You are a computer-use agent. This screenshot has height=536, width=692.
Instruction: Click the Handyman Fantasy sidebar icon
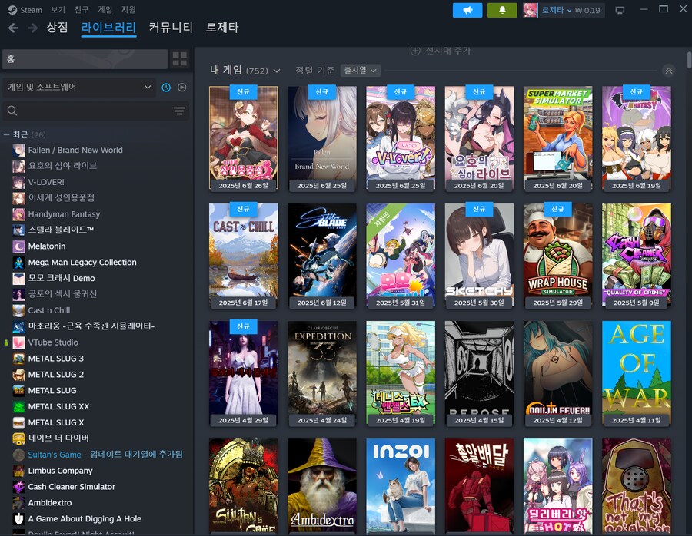(18, 214)
